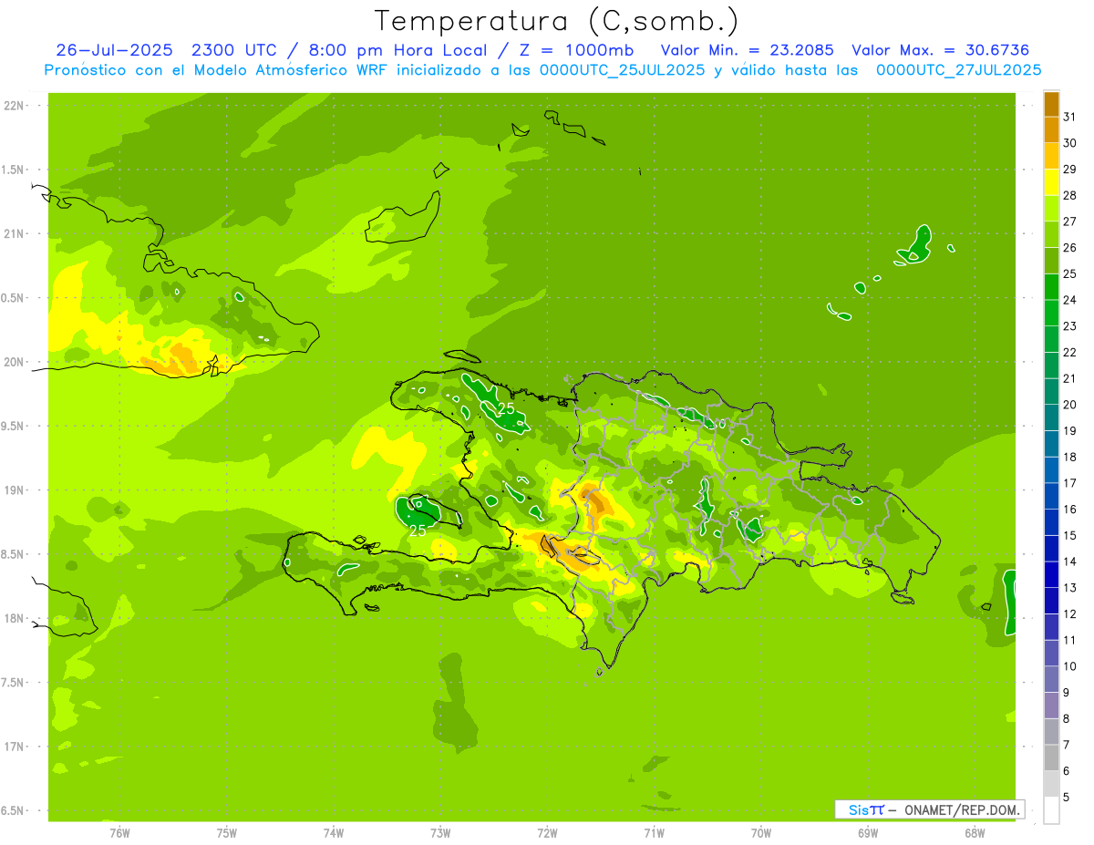The image size is (1094, 845).
Task: Click the "69W" longitude label
Action: 868,832
